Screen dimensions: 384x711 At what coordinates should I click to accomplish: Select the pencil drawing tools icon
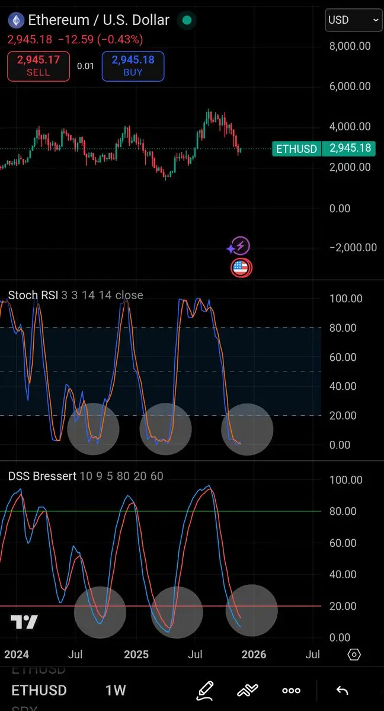pyautogui.click(x=205, y=690)
